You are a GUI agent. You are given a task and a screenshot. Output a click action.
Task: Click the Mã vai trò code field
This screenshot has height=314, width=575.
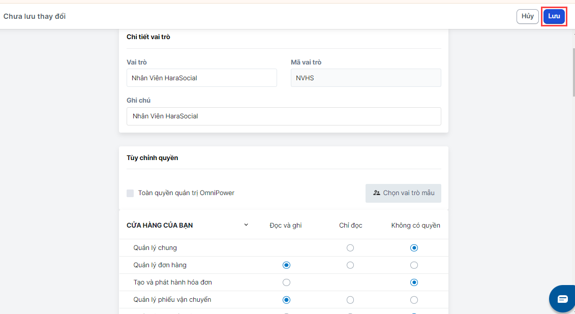tap(366, 78)
